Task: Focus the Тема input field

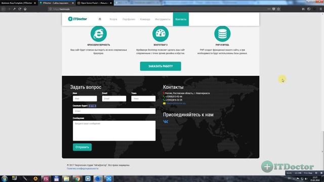Action: point(143,99)
